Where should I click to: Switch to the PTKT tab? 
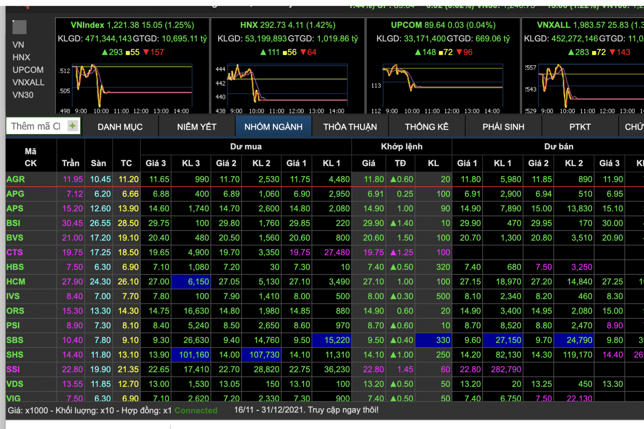(580, 127)
